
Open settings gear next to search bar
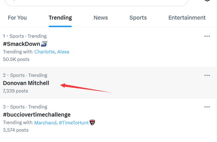click(207, 0)
